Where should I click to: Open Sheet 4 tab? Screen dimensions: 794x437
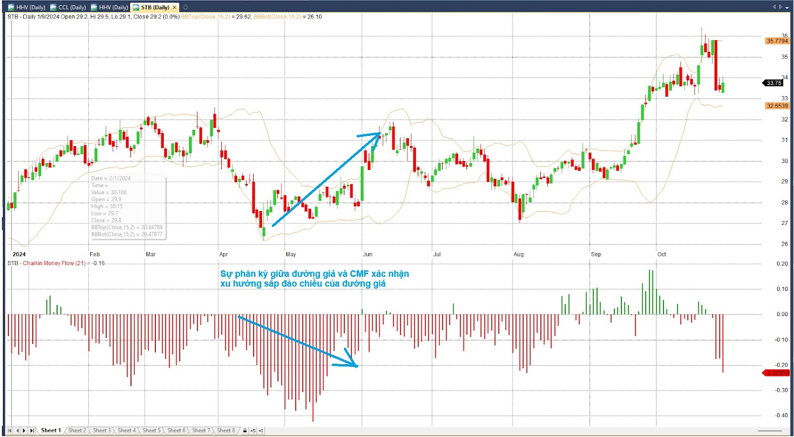coord(127,431)
